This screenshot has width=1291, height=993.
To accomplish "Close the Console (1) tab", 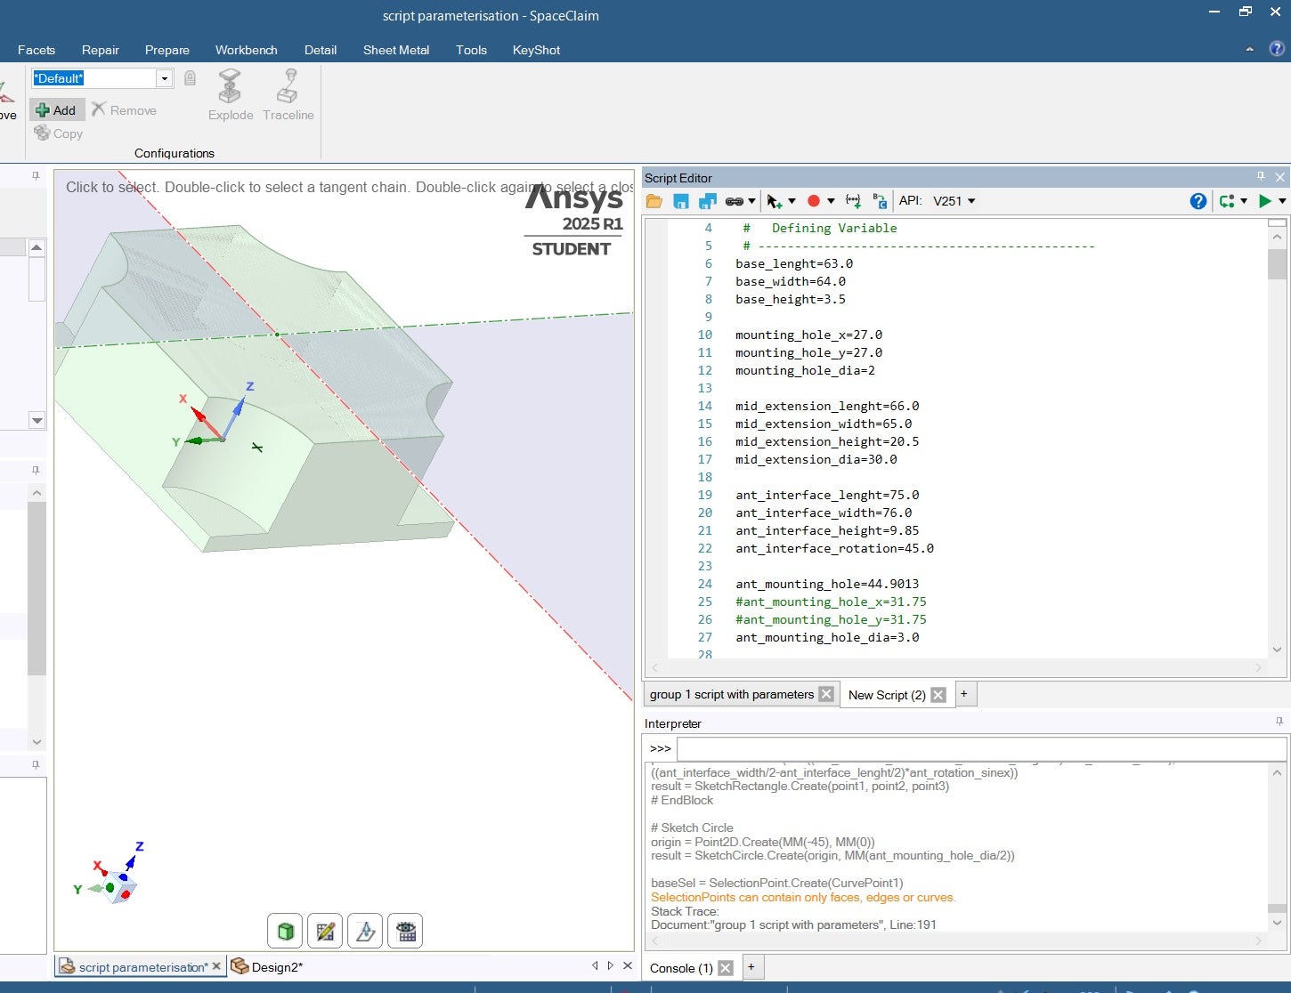I will coord(726,968).
